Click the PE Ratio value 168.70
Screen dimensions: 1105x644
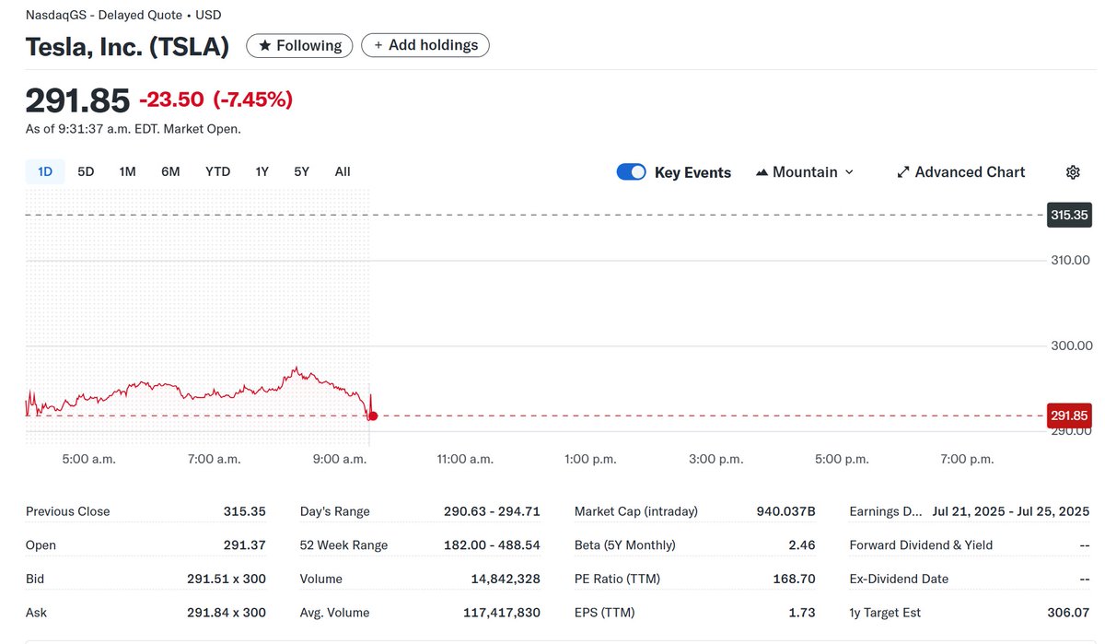click(794, 580)
